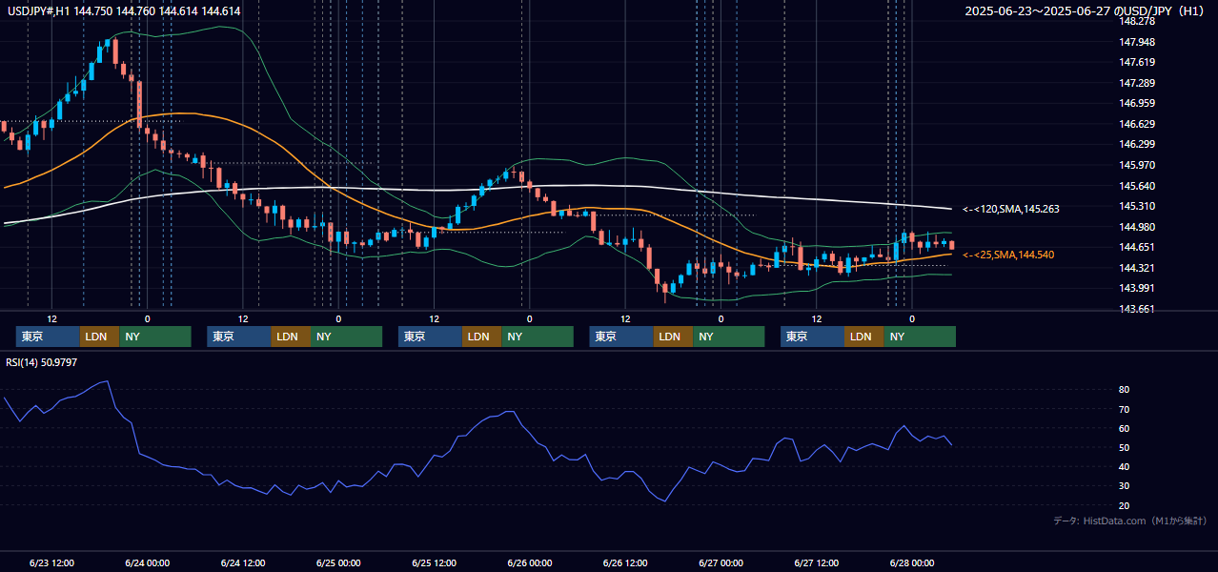Select the 148.278 price axis label

coord(1135,21)
